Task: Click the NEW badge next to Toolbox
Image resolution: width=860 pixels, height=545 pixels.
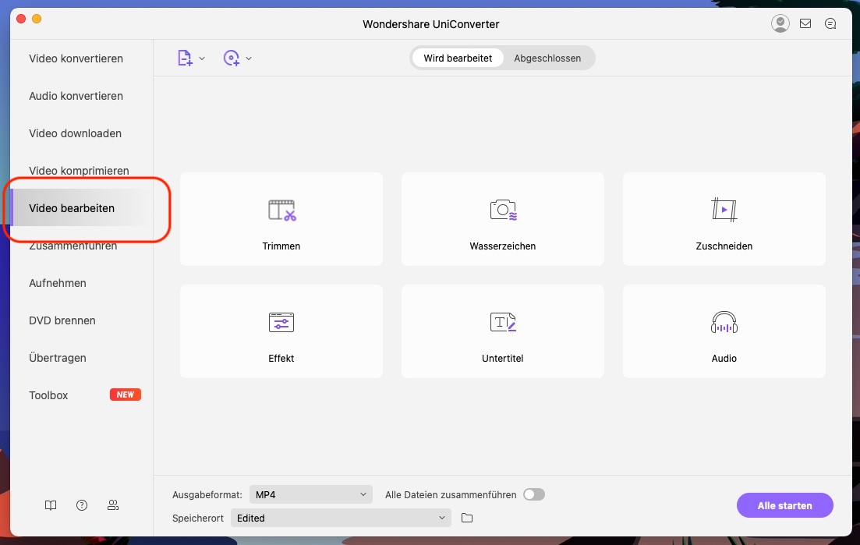Action: [125, 395]
